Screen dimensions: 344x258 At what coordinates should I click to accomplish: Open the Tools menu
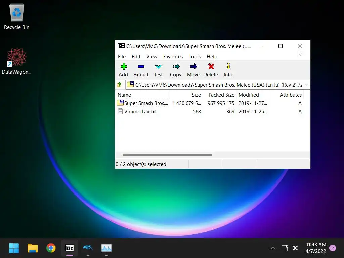[195, 56]
